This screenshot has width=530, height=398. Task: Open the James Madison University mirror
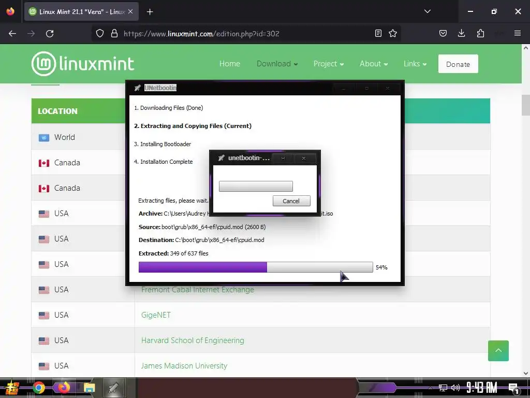[x=184, y=366]
